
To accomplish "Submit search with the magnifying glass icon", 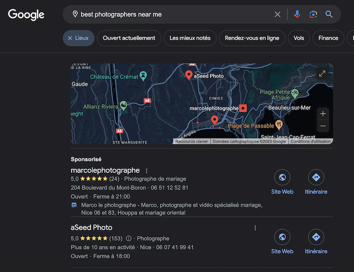I will 329,14.
